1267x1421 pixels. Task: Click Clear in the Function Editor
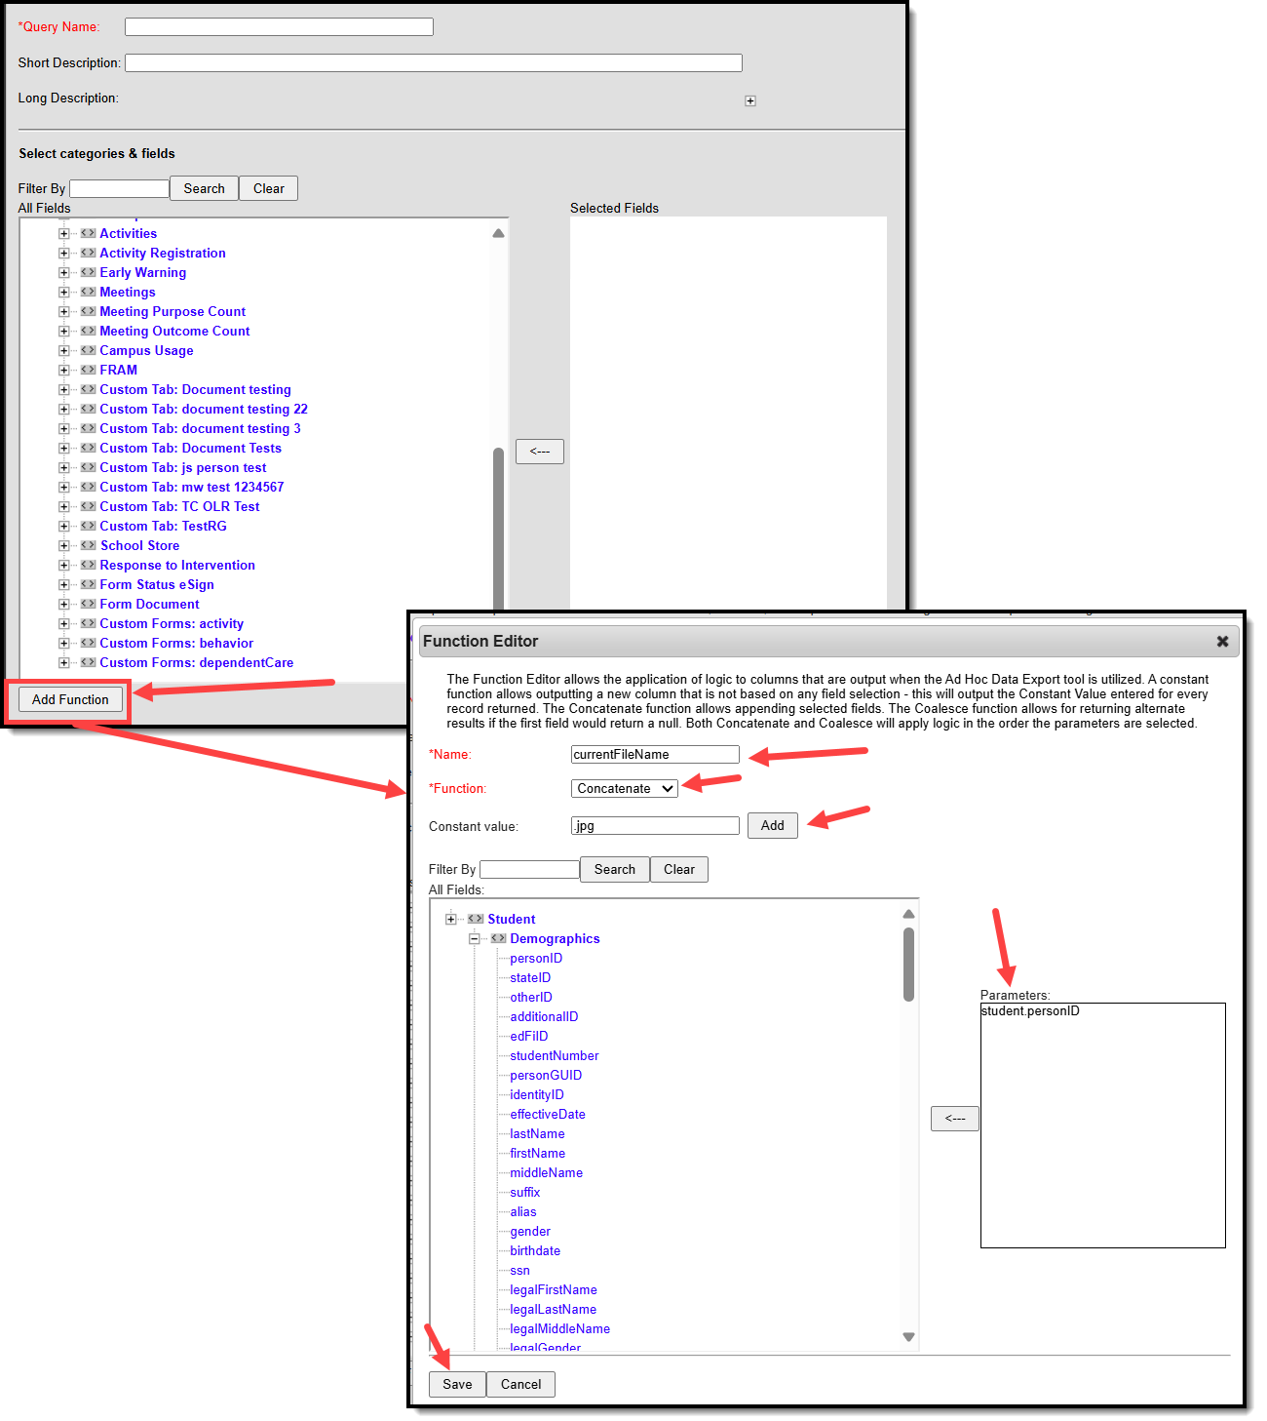[679, 869]
